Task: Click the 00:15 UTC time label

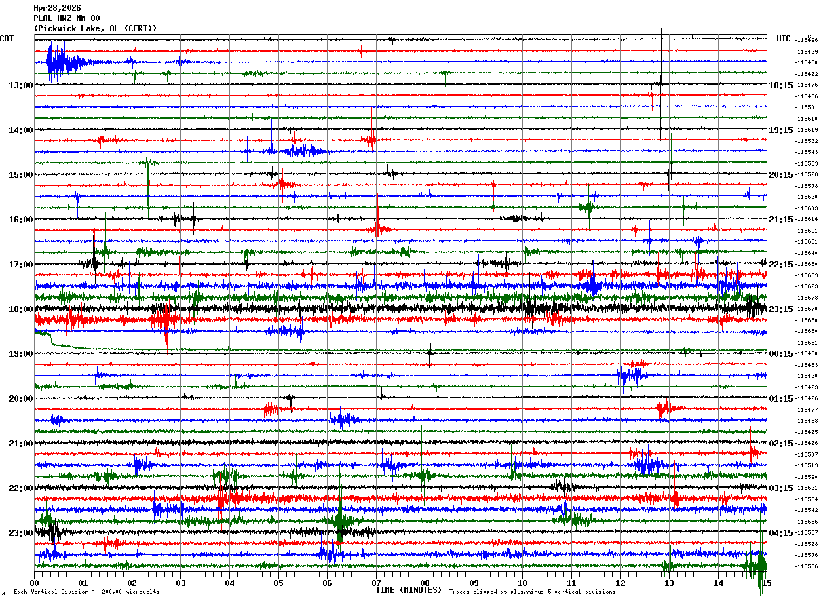Action: (781, 353)
